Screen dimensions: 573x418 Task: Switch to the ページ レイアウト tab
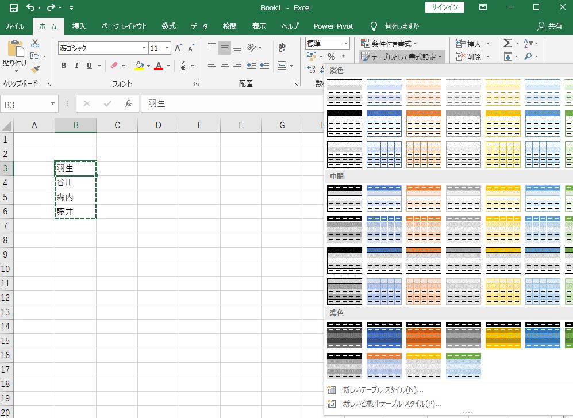point(124,26)
